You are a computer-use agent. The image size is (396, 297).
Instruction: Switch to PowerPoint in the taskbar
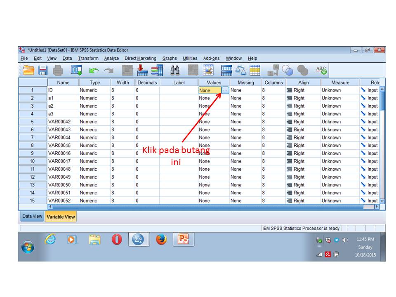point(184,239)
